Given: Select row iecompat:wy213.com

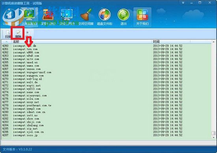Looking at the screenshot, I should pyautogui.click(x=106, y=89).
